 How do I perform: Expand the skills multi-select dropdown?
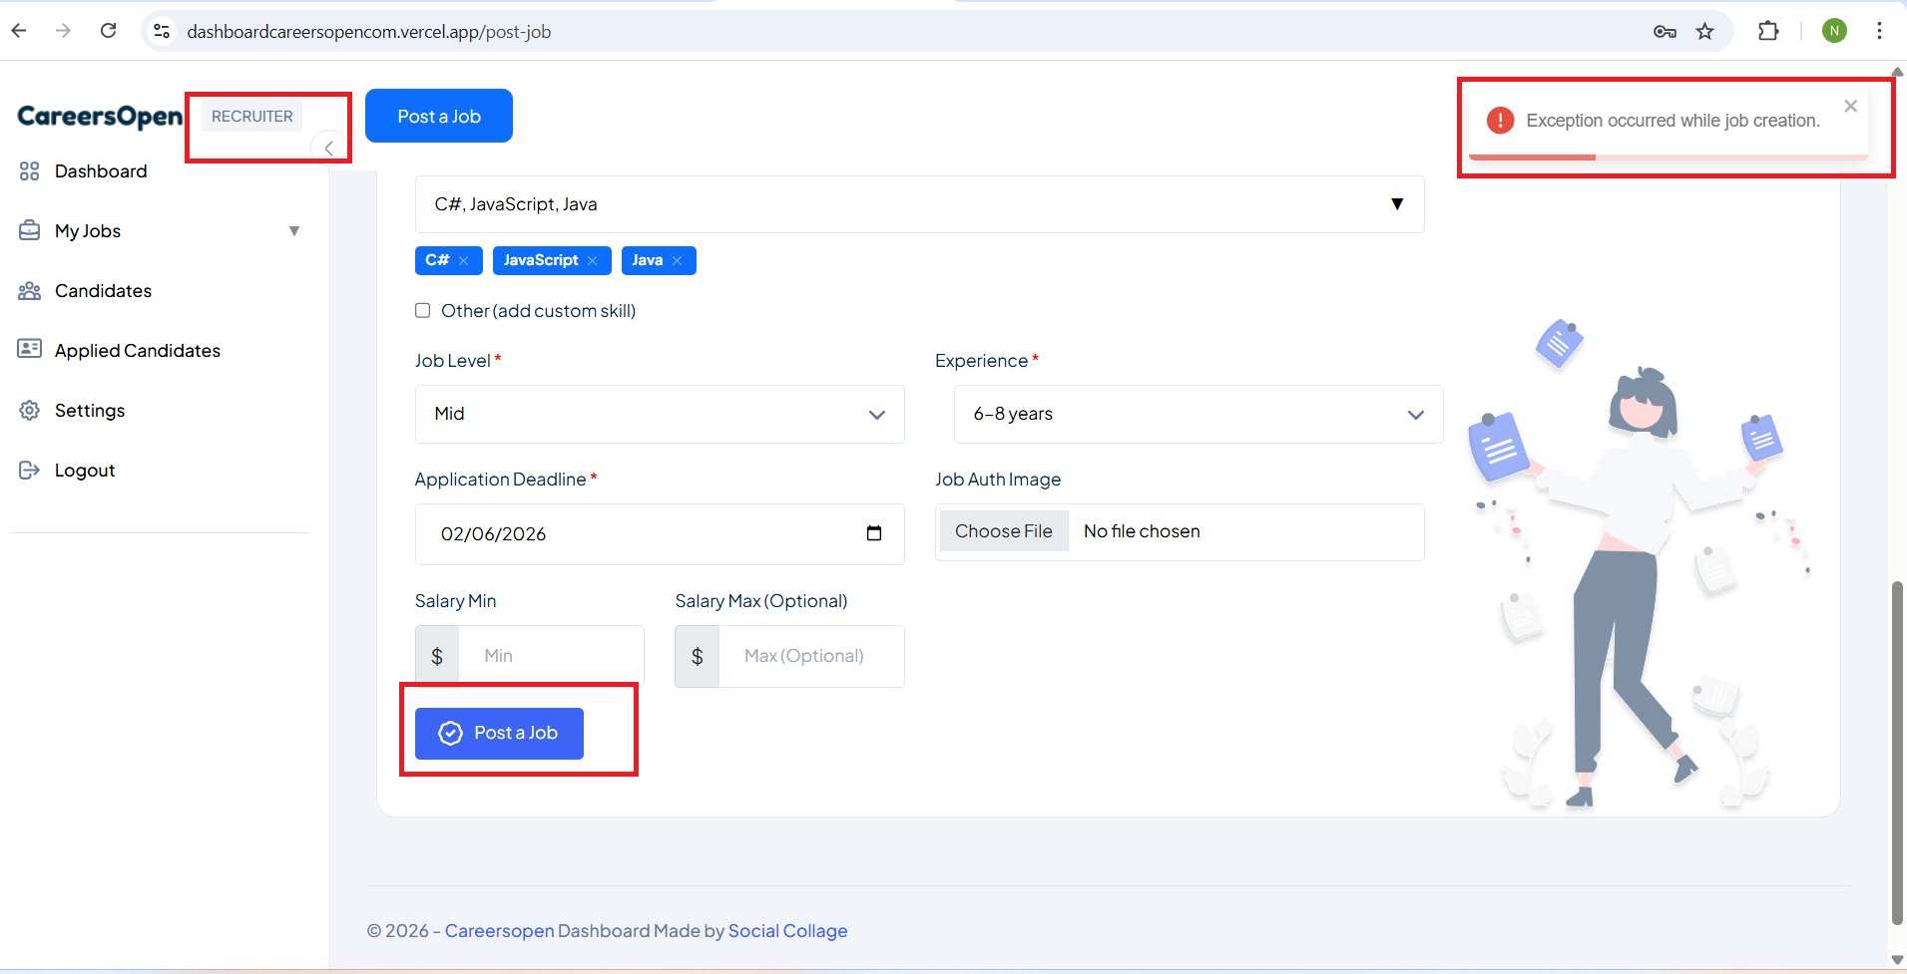(1396, 204)
